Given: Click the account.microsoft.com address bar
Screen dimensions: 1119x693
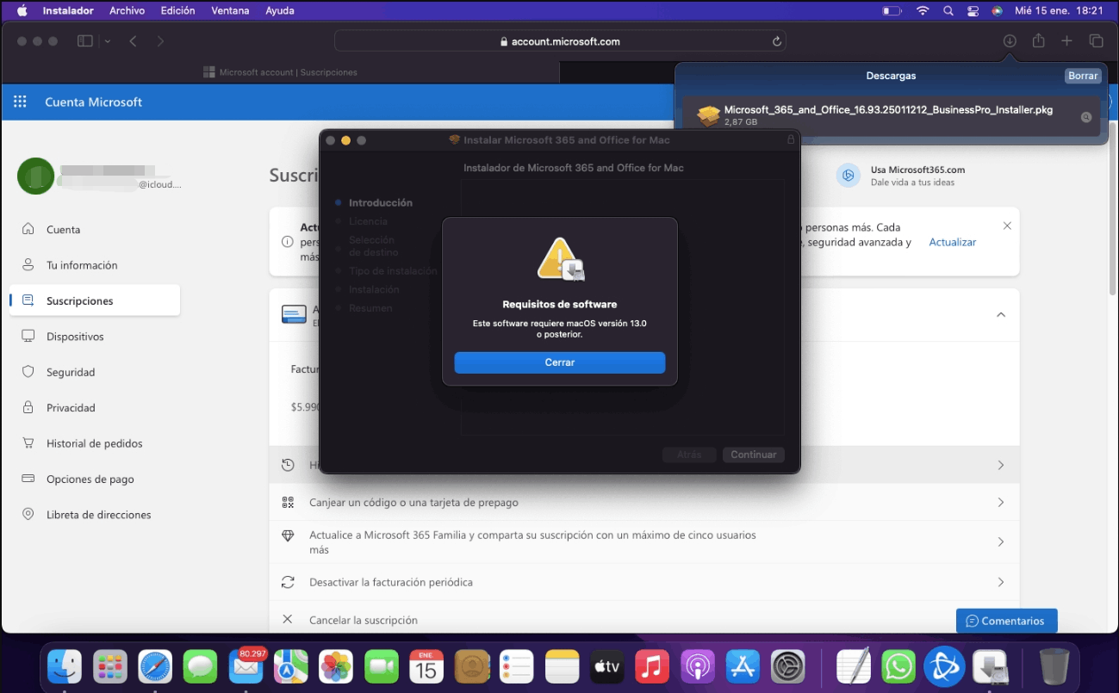Looking at the screenshot, I should pyautogui.click(x=560, y=41).
